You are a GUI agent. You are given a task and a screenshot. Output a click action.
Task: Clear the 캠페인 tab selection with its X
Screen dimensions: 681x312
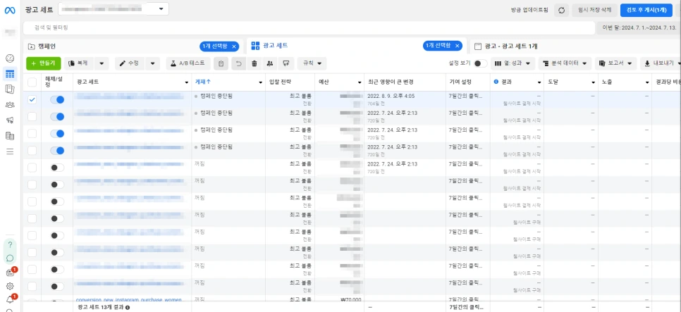click(235, 46)
